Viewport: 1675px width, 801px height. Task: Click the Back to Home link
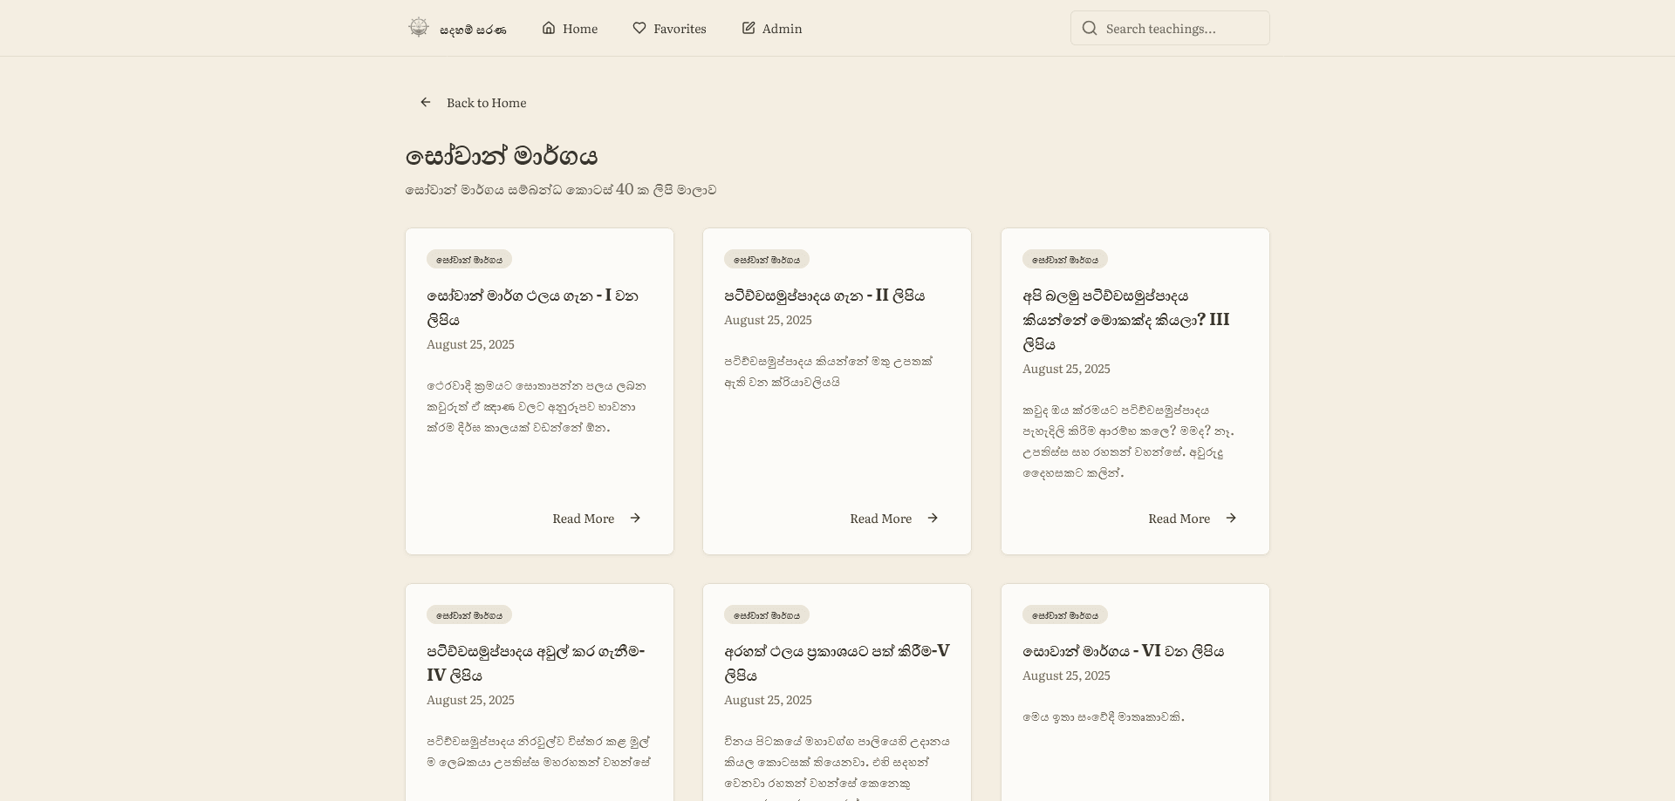486,103
